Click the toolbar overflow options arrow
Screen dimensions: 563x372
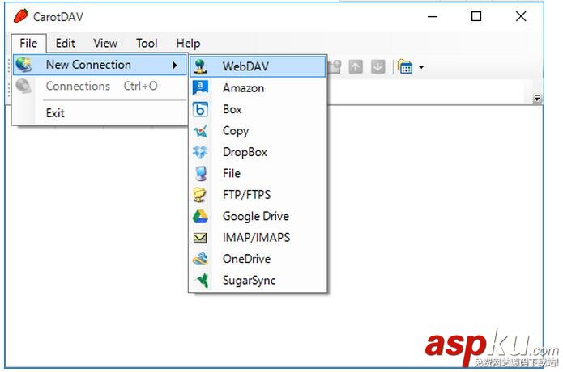pos(537,98)
